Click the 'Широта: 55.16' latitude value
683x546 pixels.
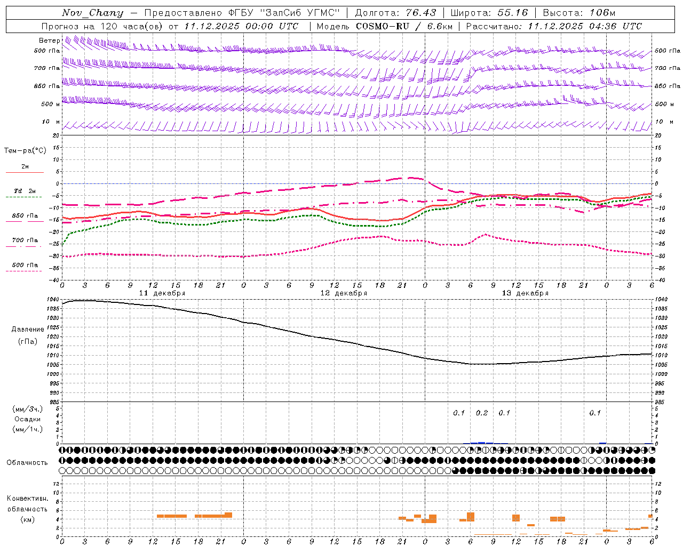(489, 13)
